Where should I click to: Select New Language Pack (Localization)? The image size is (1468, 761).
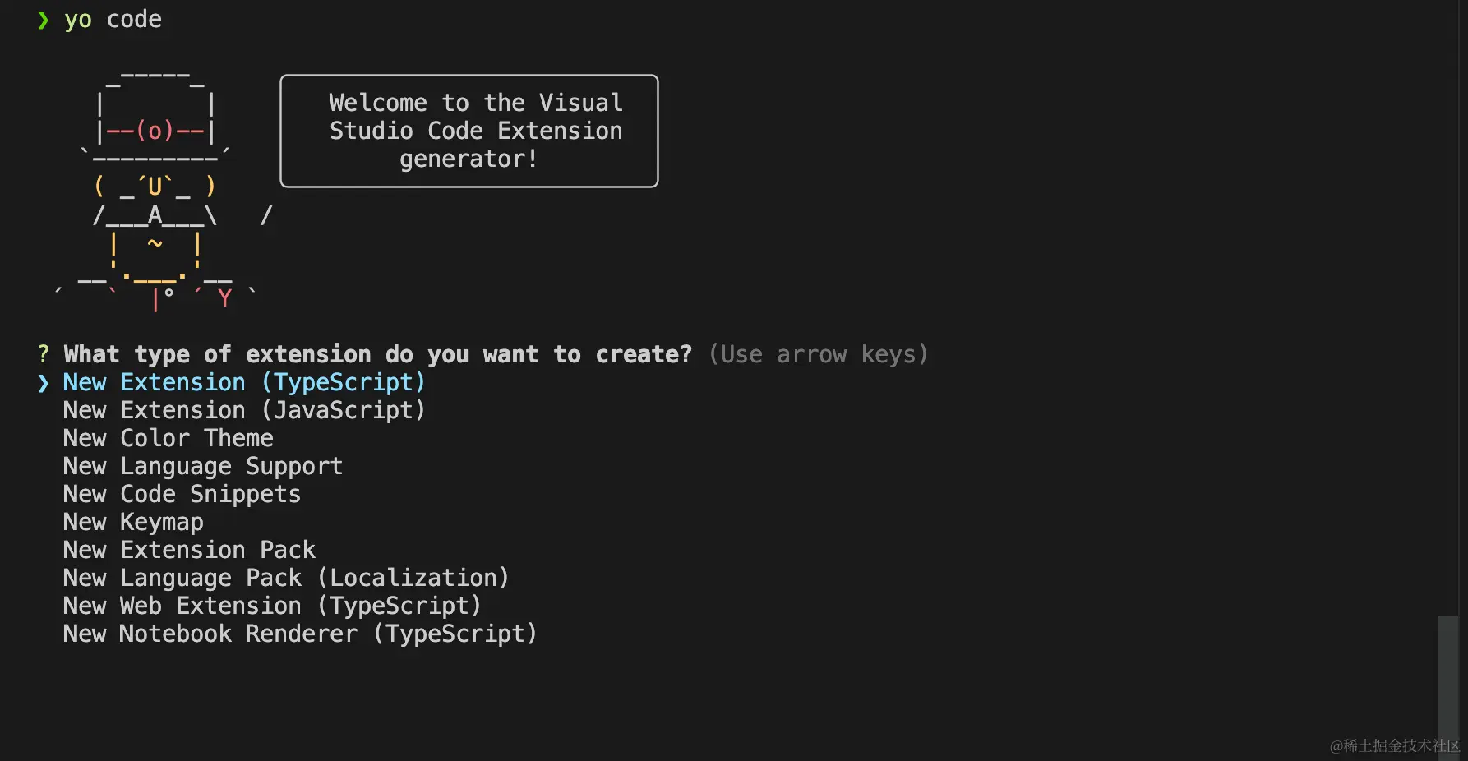tap(286, 579)
